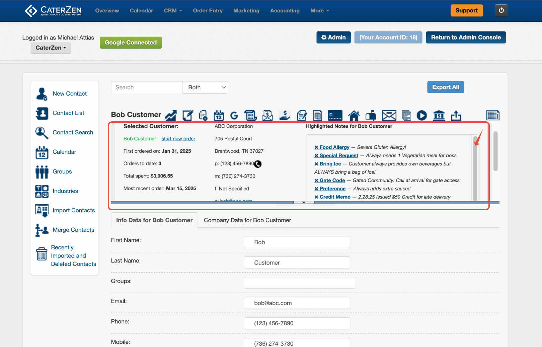The width and height of the screenshot is (542, 347).
Task: Open the credit card icon
Action: [x=335, y=115]
